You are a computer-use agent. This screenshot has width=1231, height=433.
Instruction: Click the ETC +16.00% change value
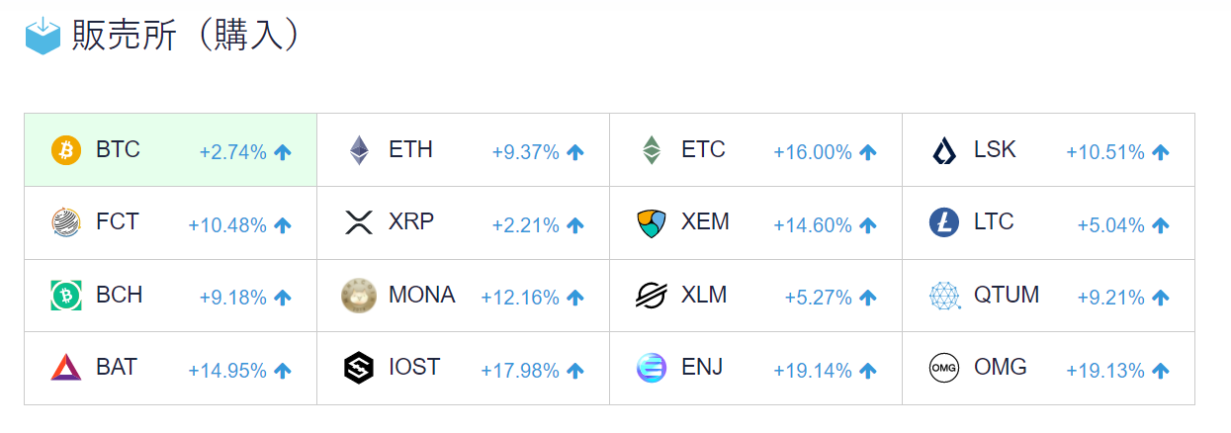coord(812,152)
